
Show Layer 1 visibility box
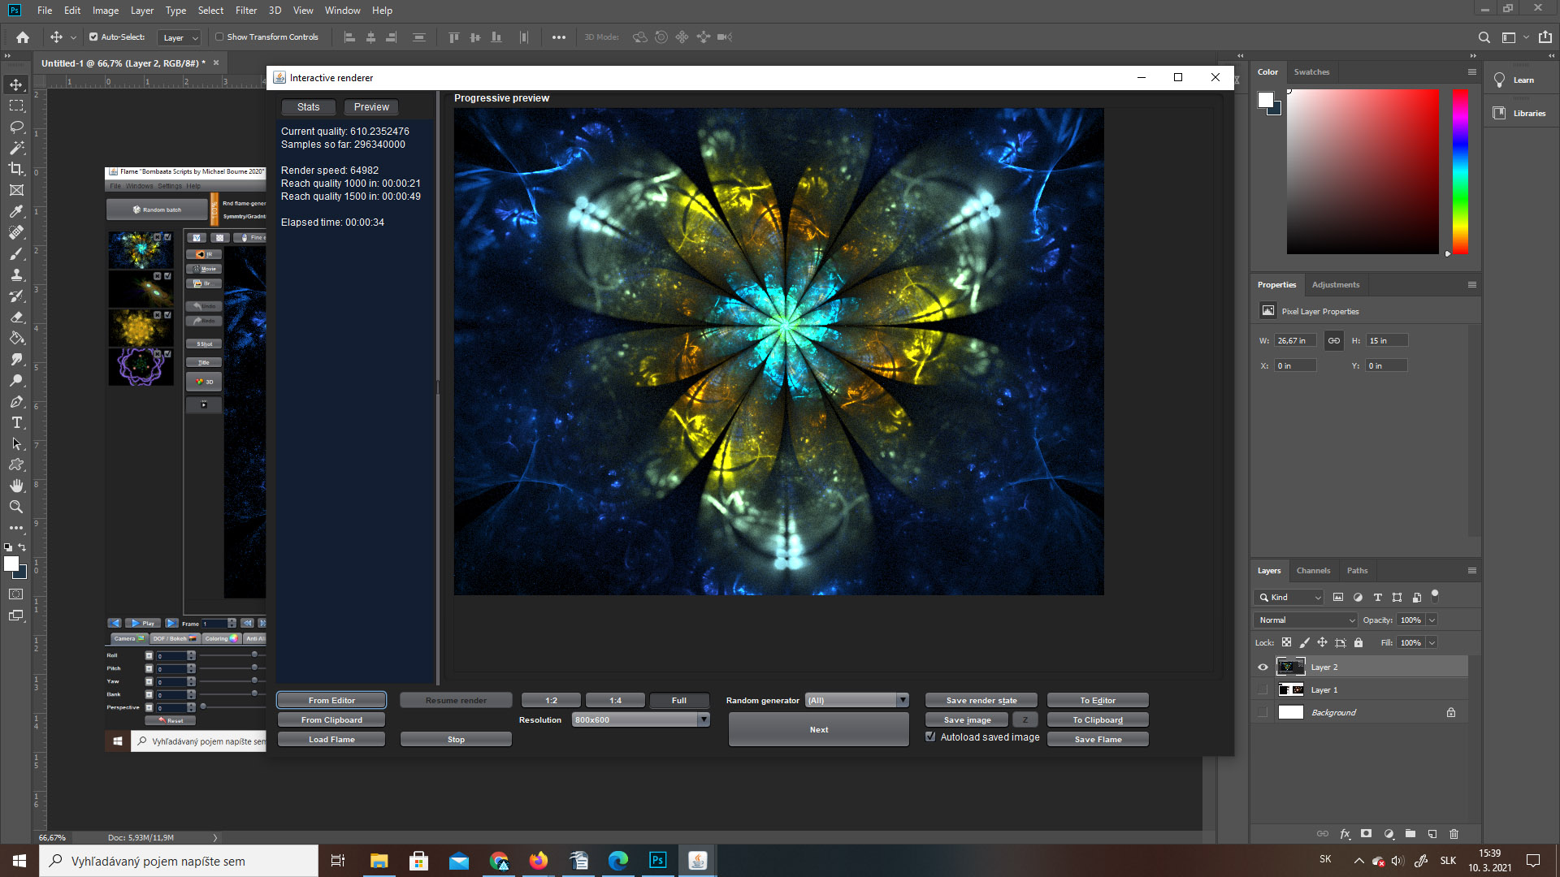1263,690
